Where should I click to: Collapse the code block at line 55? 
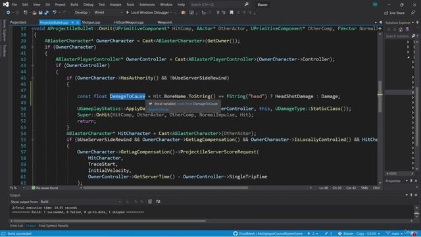point(33,140)
